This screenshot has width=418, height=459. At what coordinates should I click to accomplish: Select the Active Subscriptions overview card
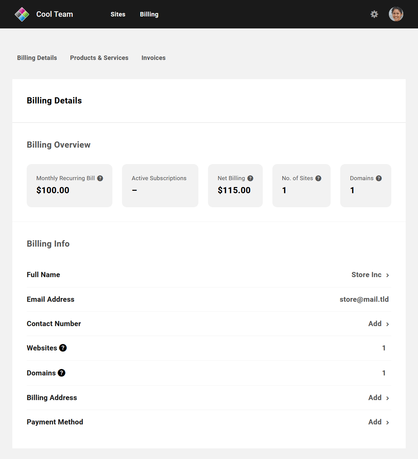click(160, 185)
